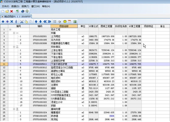Screen dimensions: 170x122
Task: Close the 测试项目V1.1.1 tab via X
Action: 2,17
